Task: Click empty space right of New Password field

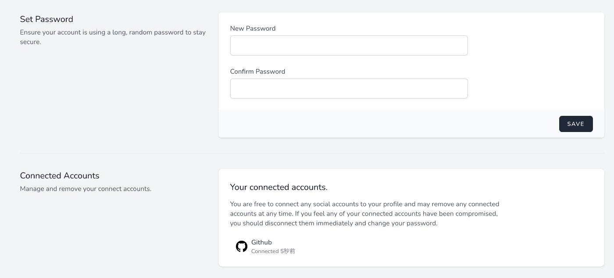Action: (535, 45)
